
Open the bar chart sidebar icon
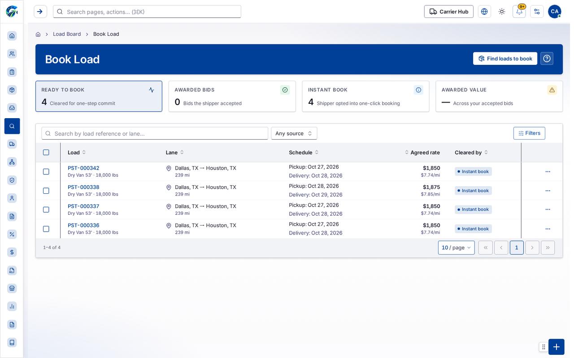pos(12,307)
